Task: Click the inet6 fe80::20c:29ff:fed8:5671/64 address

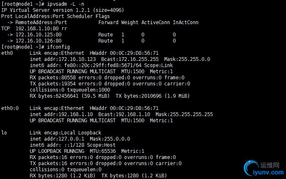Action: click(x=103, y=65)
